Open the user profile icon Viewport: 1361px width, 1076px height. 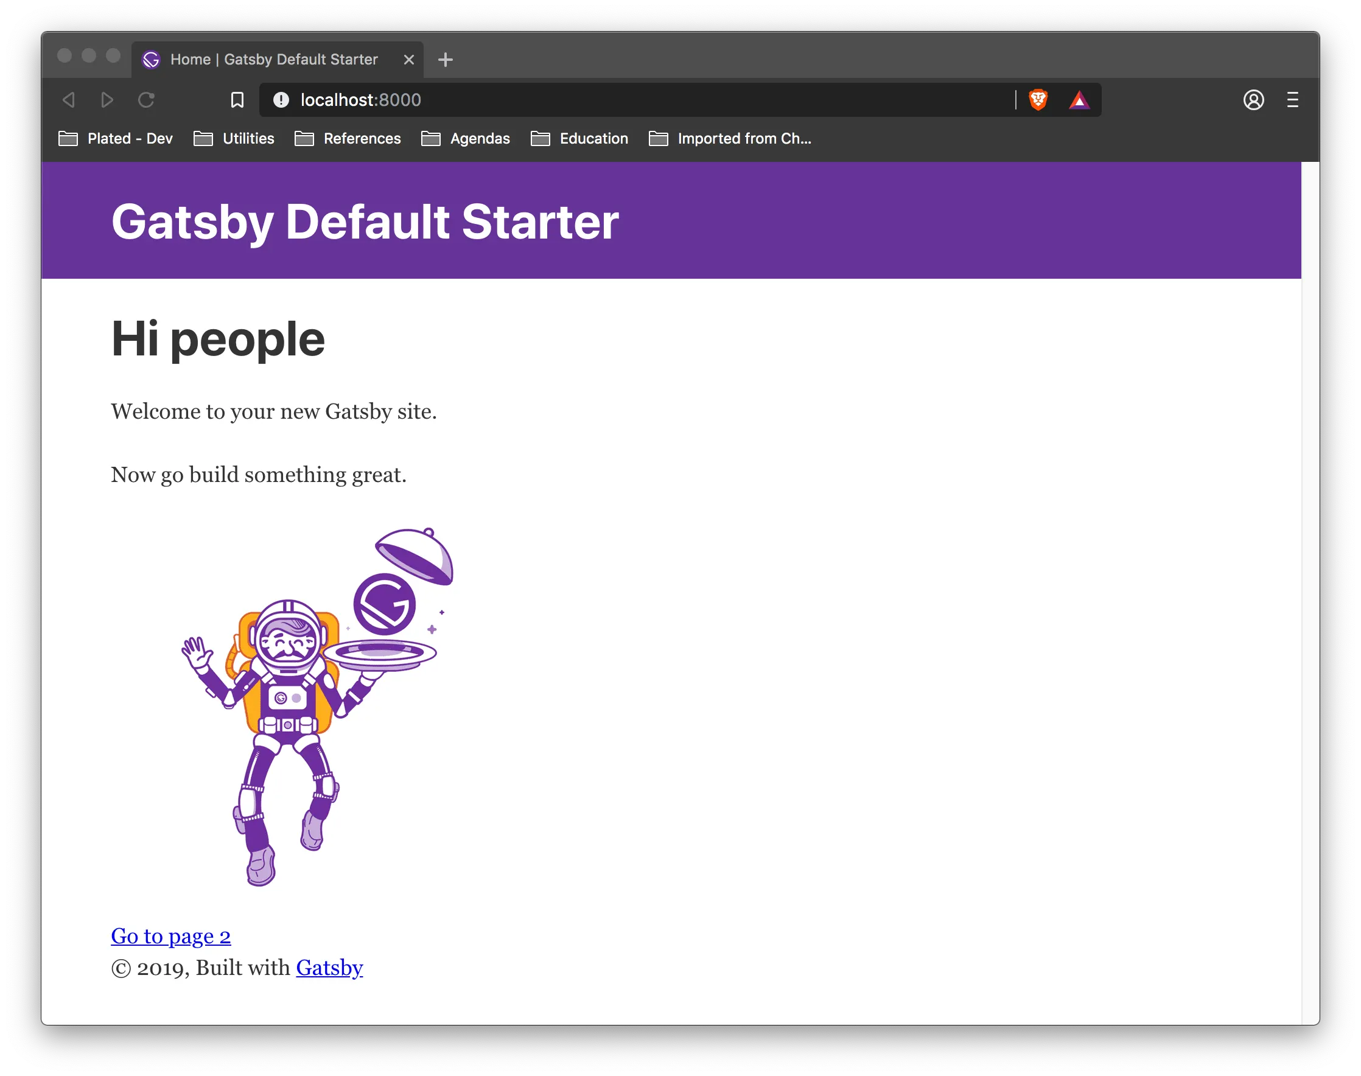tap(1253, 100)
